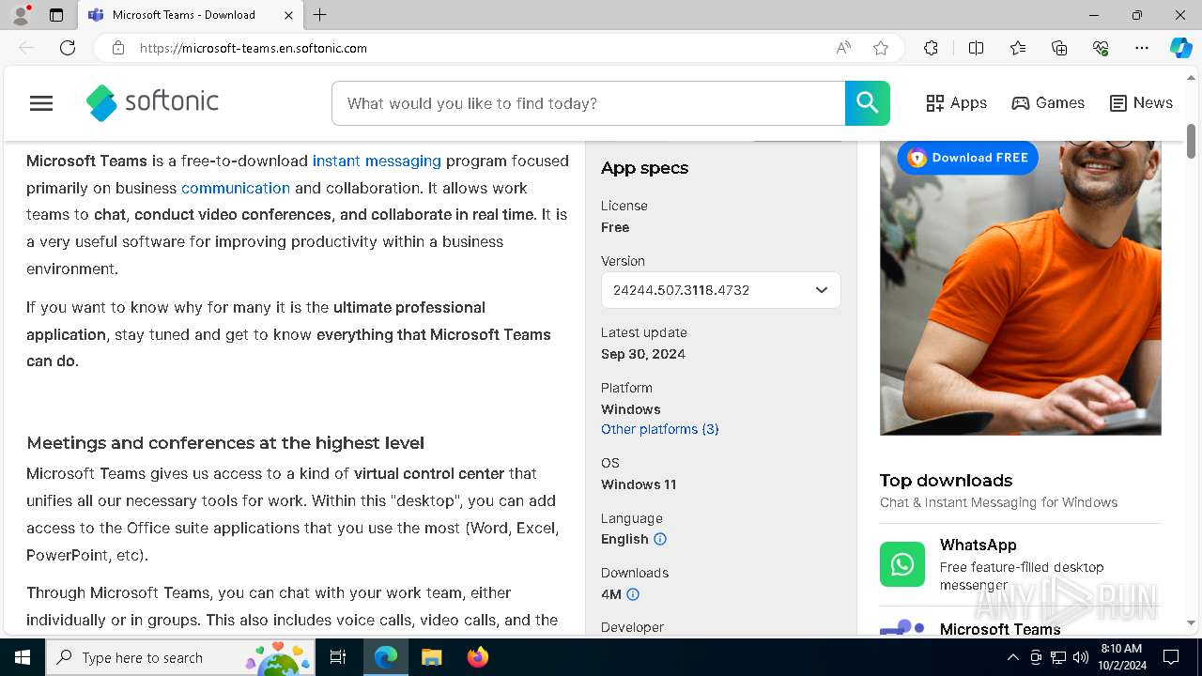This screenshot has height=676, width=1202.
Task: Open the Copilot sidebar
Action: click(x=1180, y=48)
